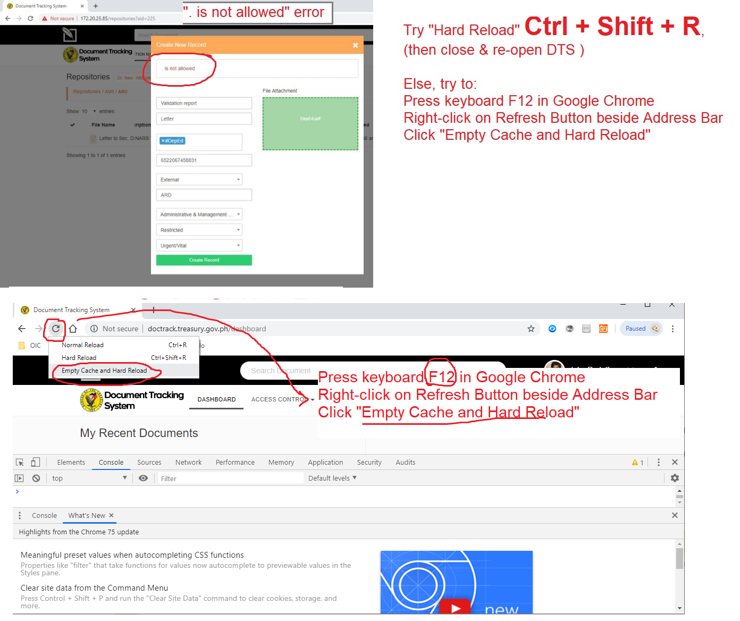Go back in the doctrack browser window

pos(22,329)
